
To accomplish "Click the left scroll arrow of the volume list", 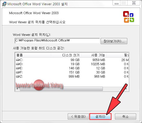I will (x=17, y=89).
